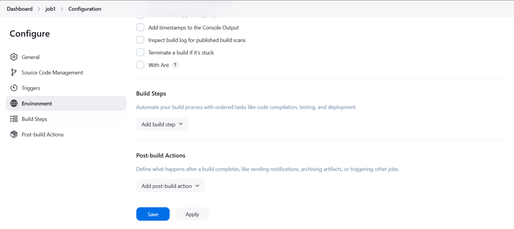Image resolution: width=514 pixels, height=229 pixels.
Task: Enable Terminate a build if it's stuck
Action: [x=140, y=52]
